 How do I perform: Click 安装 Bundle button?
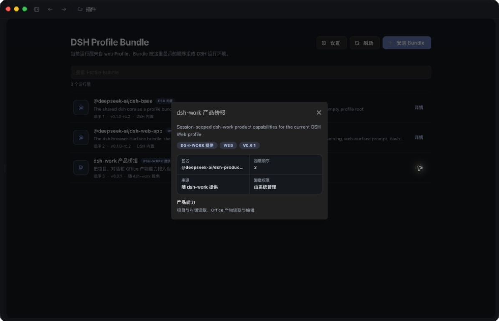(407, 43)
